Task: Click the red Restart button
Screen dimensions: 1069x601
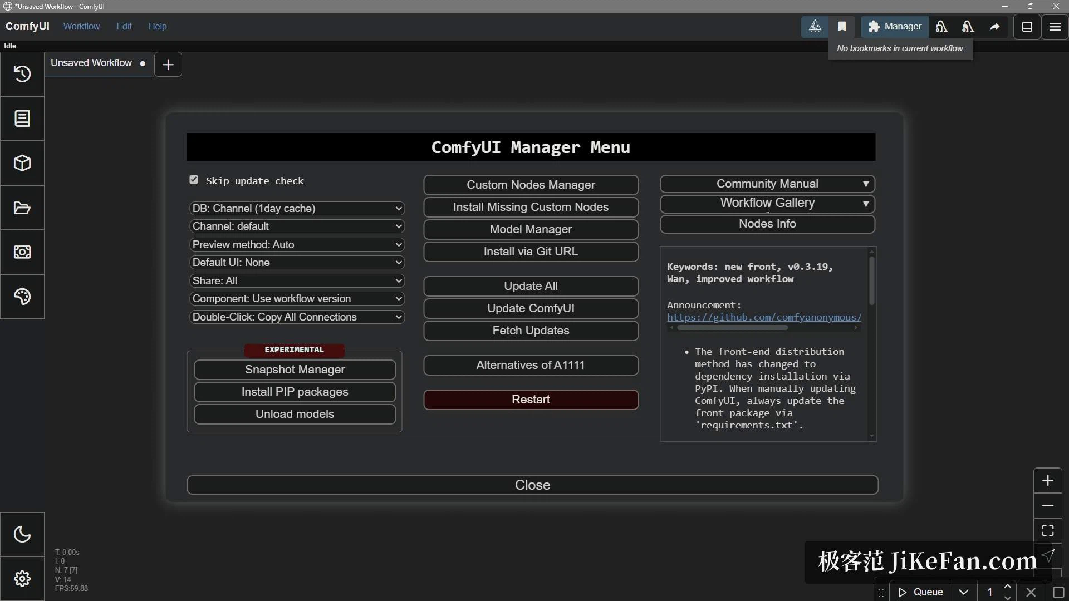Action: tap(531, 400)
